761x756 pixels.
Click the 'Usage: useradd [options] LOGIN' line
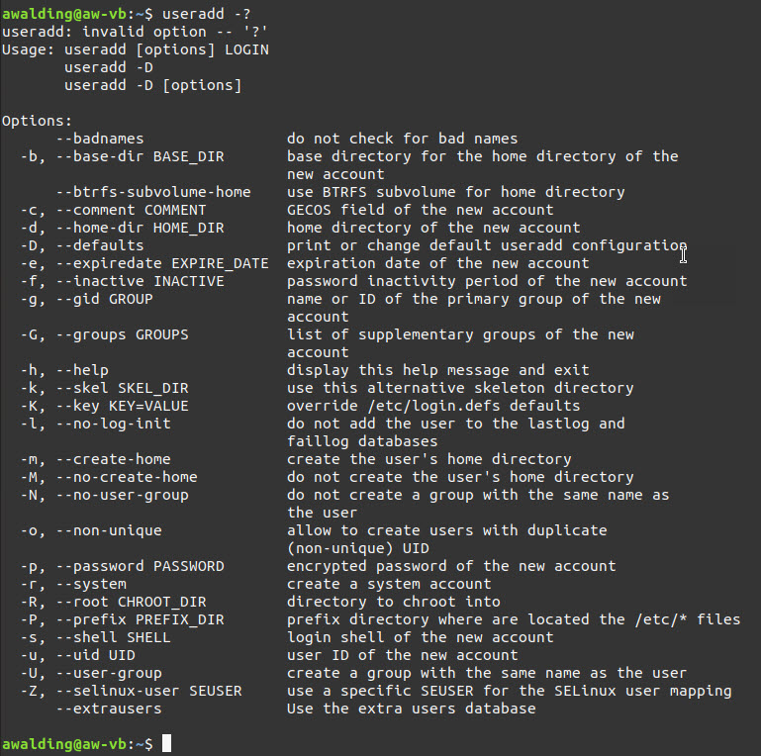136,49
